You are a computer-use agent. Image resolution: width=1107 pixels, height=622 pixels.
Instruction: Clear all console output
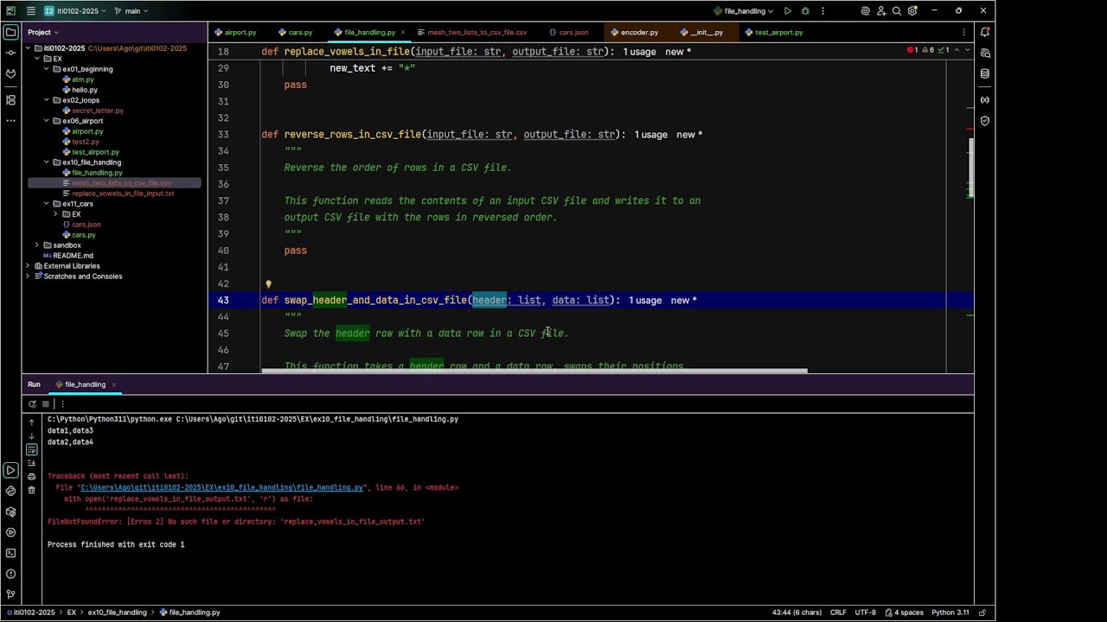point(32,490)
